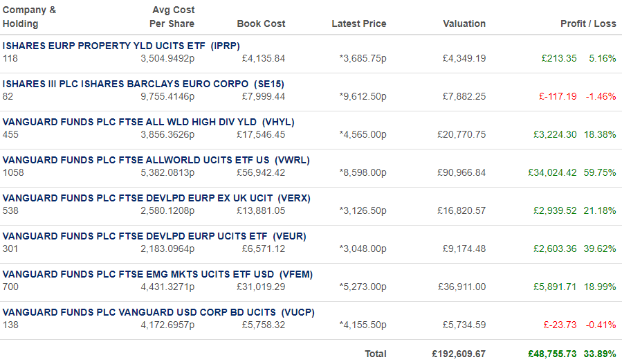The width and height of the screenshot is (622, 362).
Task: Select VANGUARD FTSE EMG MKTS UCITS ETF (VFEM)
Action: 158,275
